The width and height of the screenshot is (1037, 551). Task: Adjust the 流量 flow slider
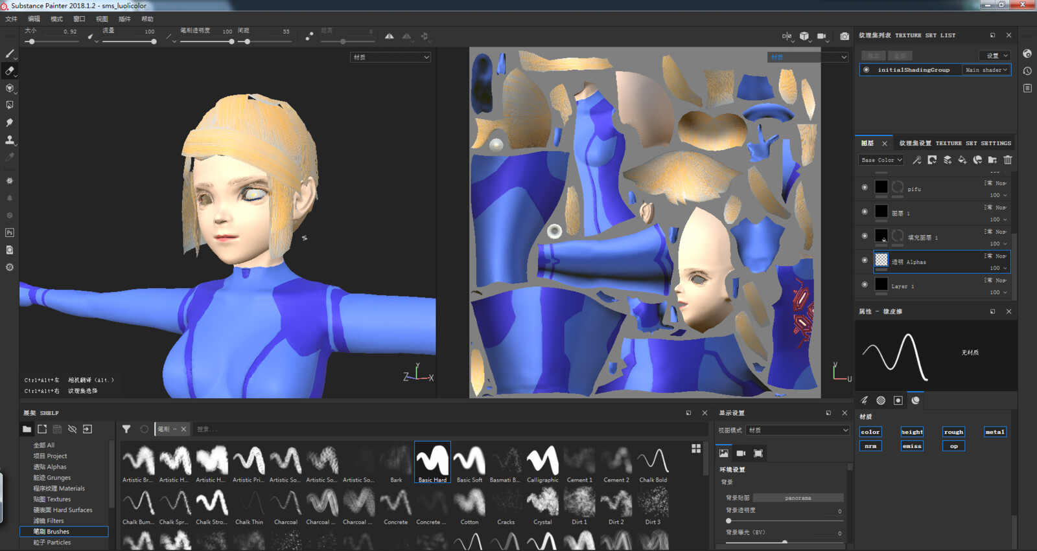[129, 41]
